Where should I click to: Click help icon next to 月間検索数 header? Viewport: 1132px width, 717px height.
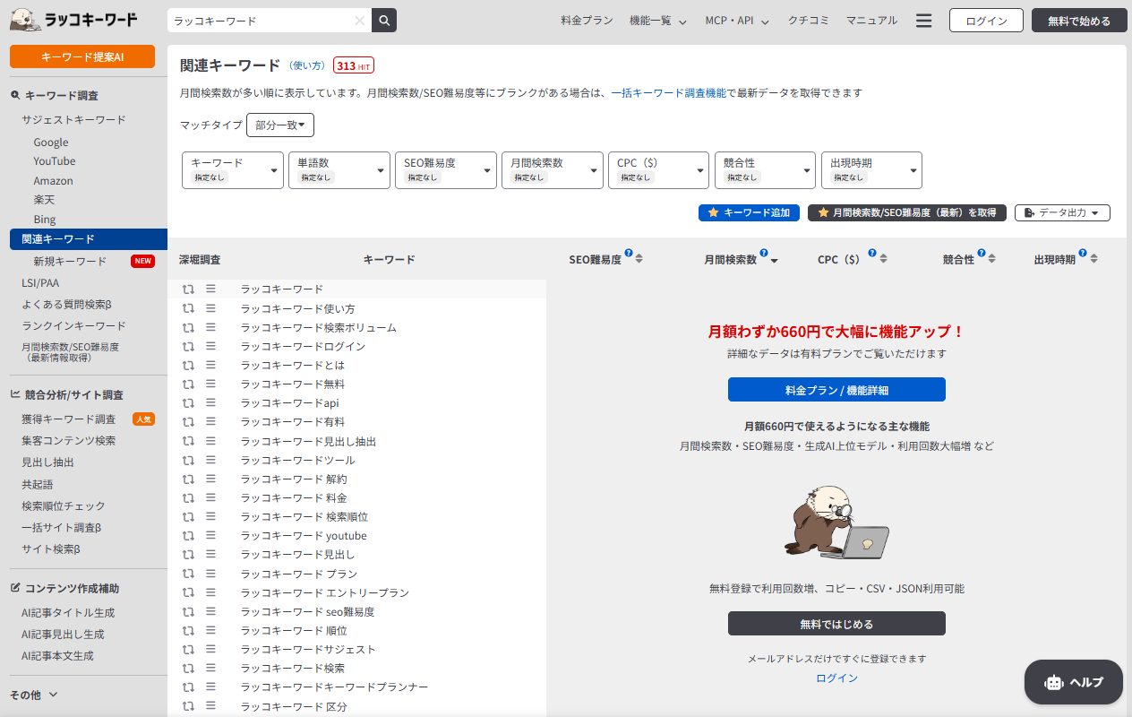tap(763, 254)
